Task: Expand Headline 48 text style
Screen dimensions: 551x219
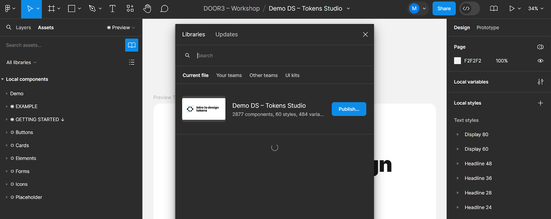Action: point(458,164)
